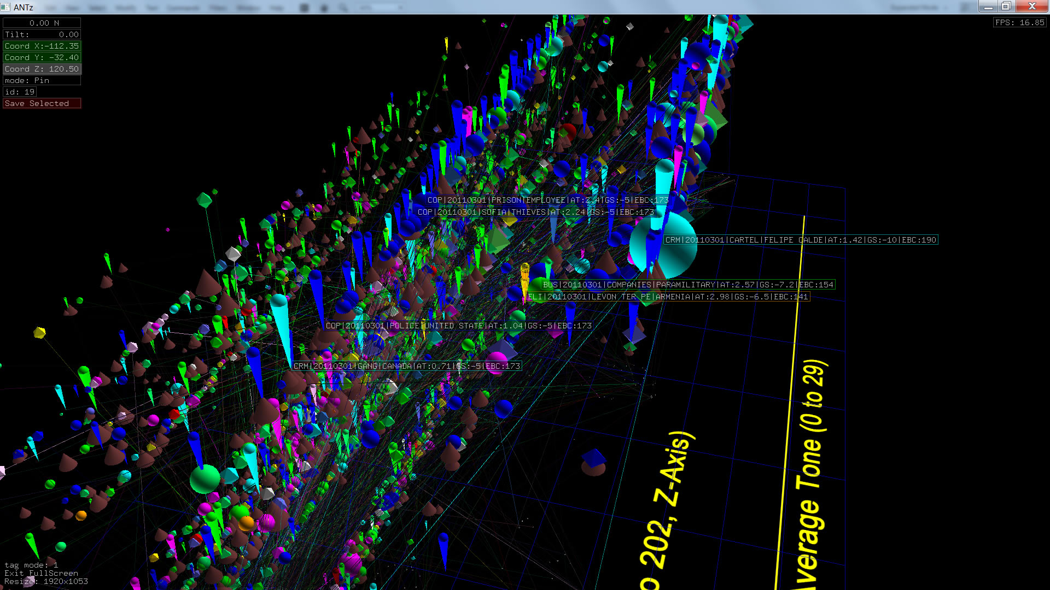This screenshot has width=1050, height=590.
Task: Click the Coord Z value field
Action: coord(42,69)
